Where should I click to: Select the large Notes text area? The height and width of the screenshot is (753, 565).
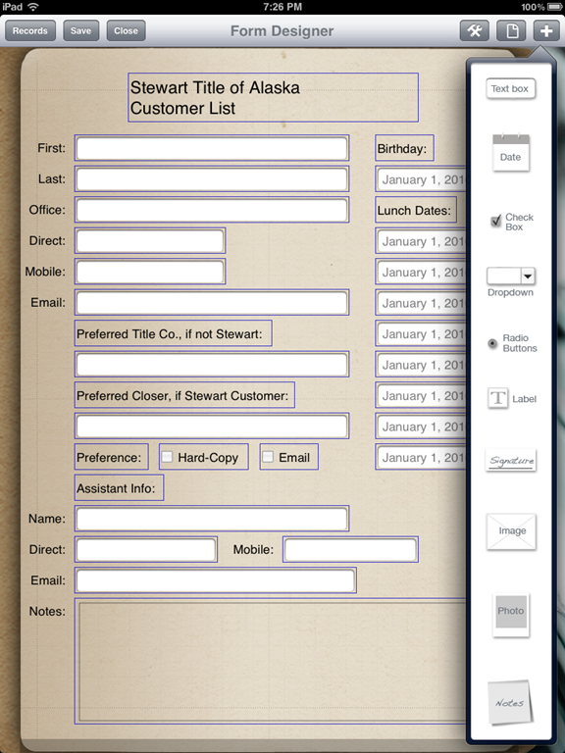point(271,661)
